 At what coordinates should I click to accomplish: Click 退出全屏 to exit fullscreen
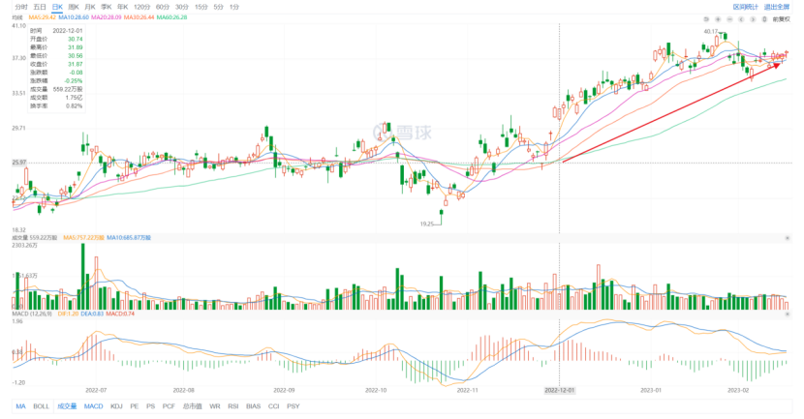[x=779, y=7]
